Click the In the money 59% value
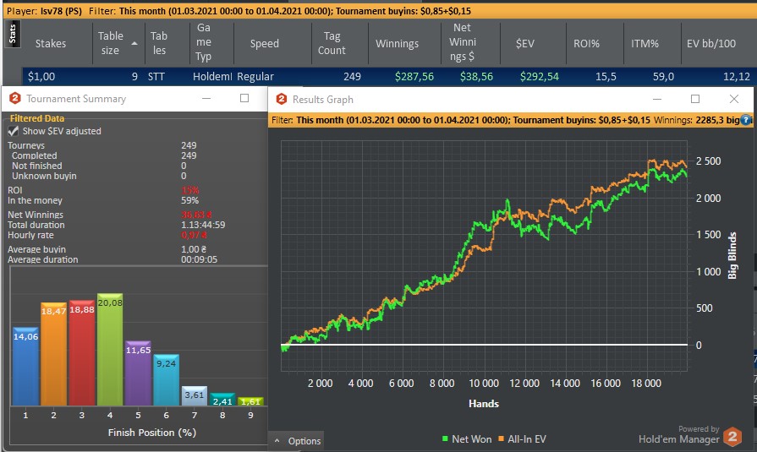The image size is (757, 452). coord(189,200)
